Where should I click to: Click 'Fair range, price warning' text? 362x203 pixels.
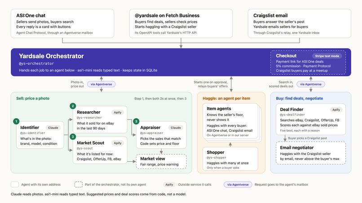[x=159, y=164]
